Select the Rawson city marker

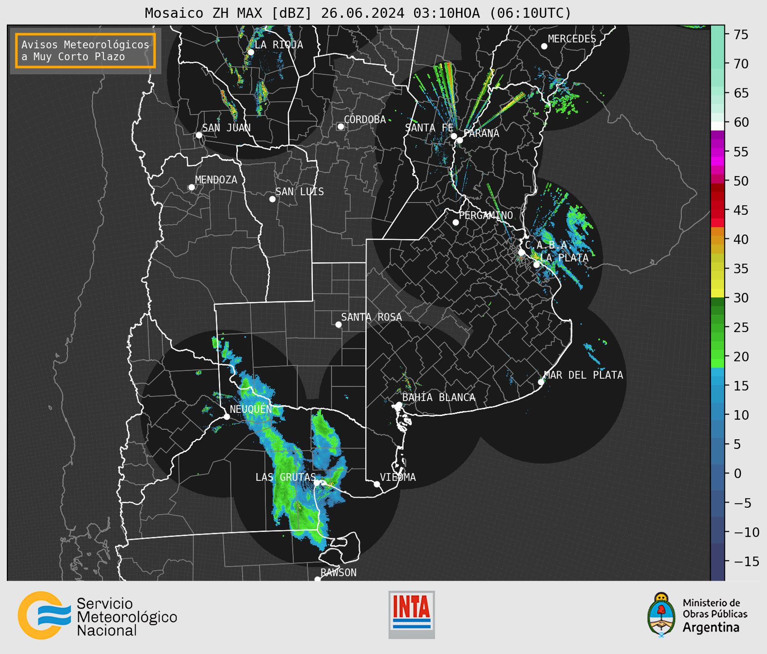(x=317, y=579)
